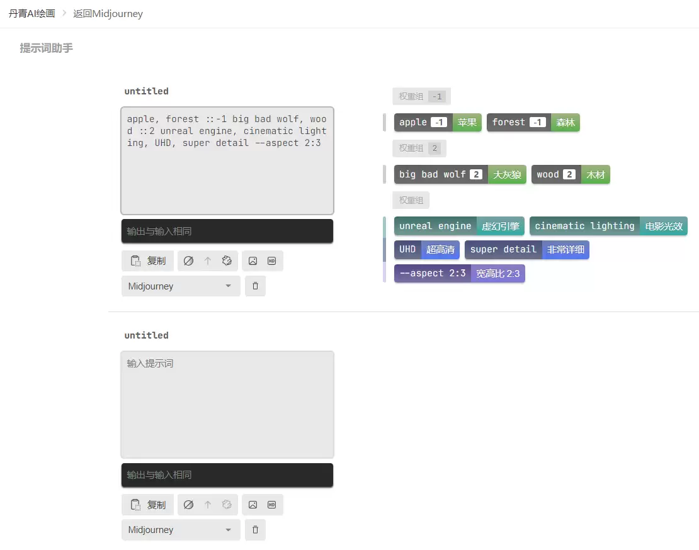The image size is (699, 550).
Task: Select the --aspect 2:3 宽高比 tag
Action: click(460, 274)
